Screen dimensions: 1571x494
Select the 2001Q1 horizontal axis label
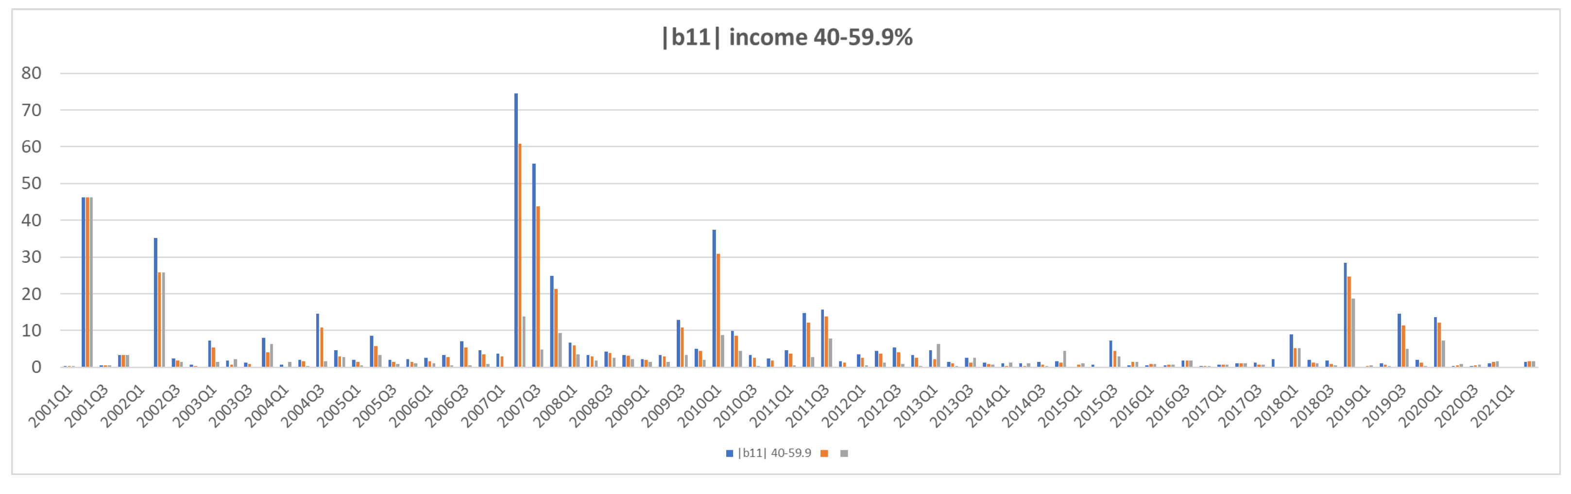tap(51, 406)
